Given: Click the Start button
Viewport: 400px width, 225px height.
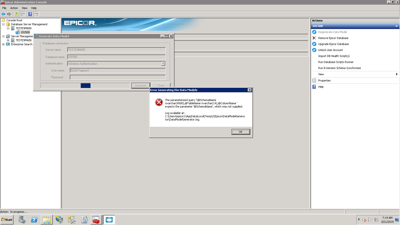Looking at the screenshot, I should pyautogui.click(x=7, y=220).
